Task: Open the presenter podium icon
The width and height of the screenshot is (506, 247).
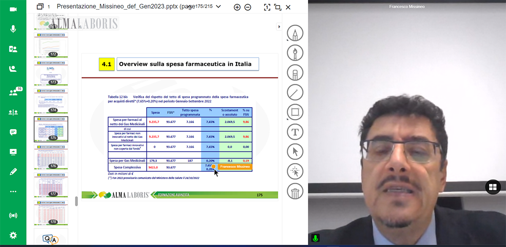Action: coord(13,112)
